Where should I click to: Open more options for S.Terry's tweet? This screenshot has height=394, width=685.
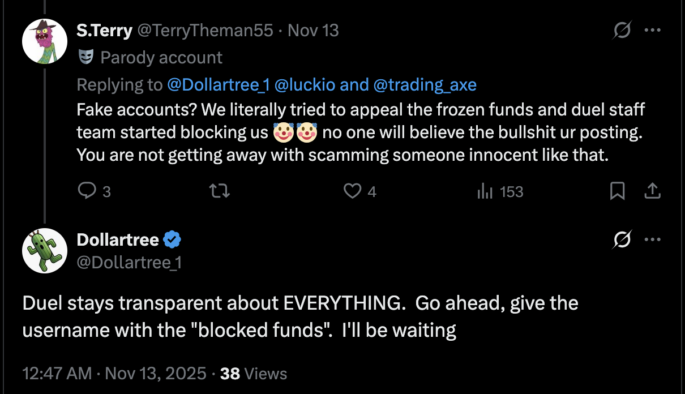(653, 31)
